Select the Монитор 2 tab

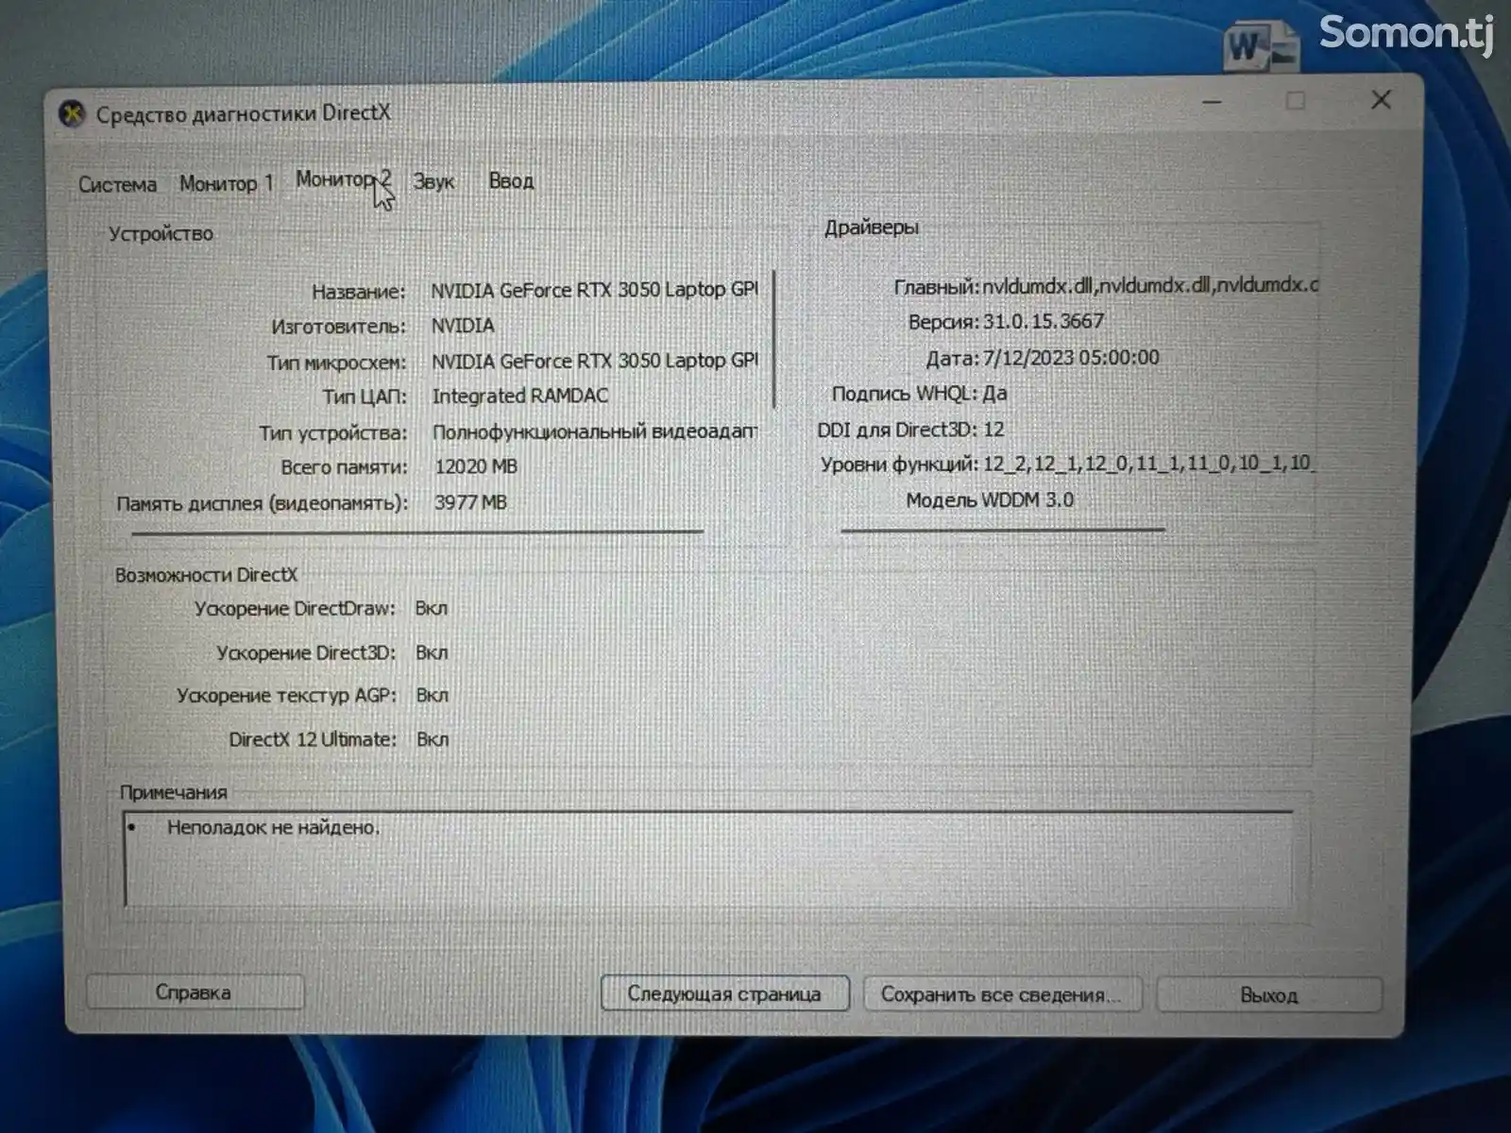tap(343, 179)
